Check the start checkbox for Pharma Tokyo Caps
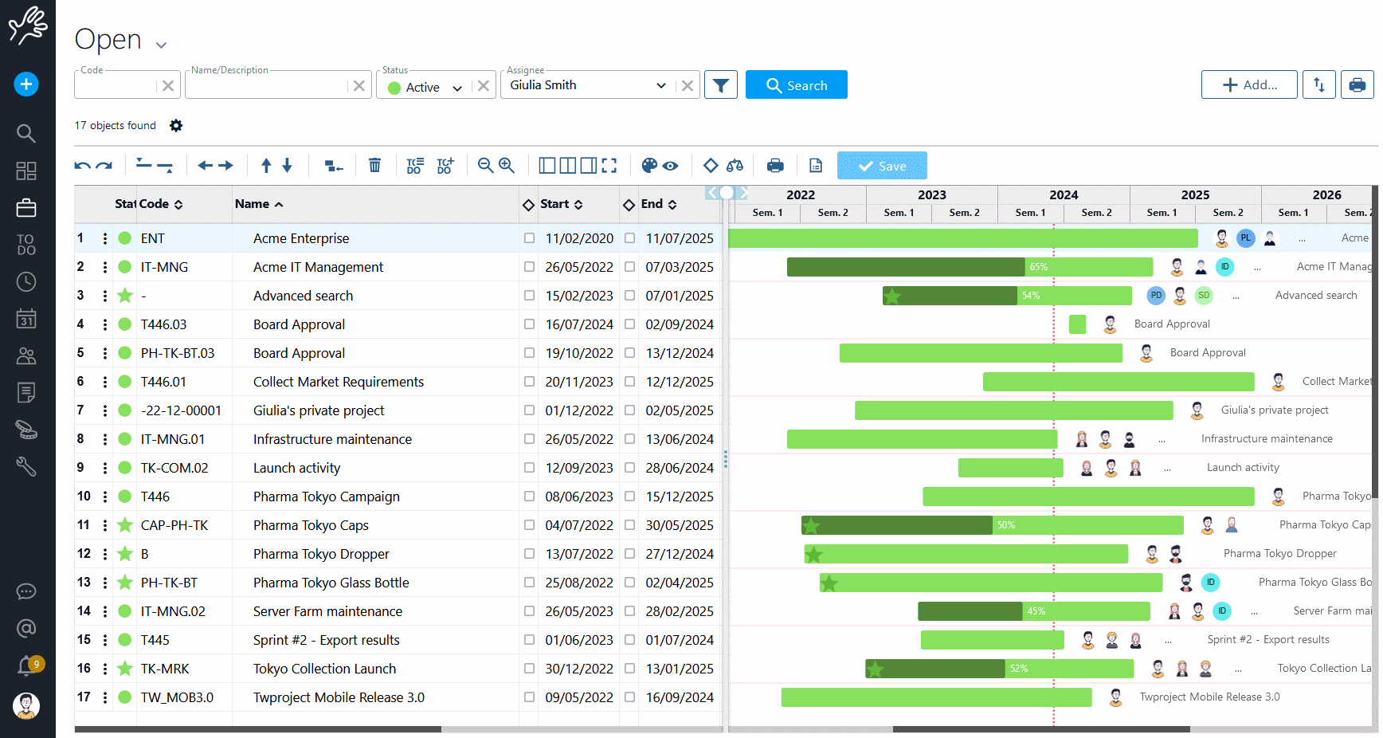Screen dimensions: 1383x738 click(x=529, y=524)
